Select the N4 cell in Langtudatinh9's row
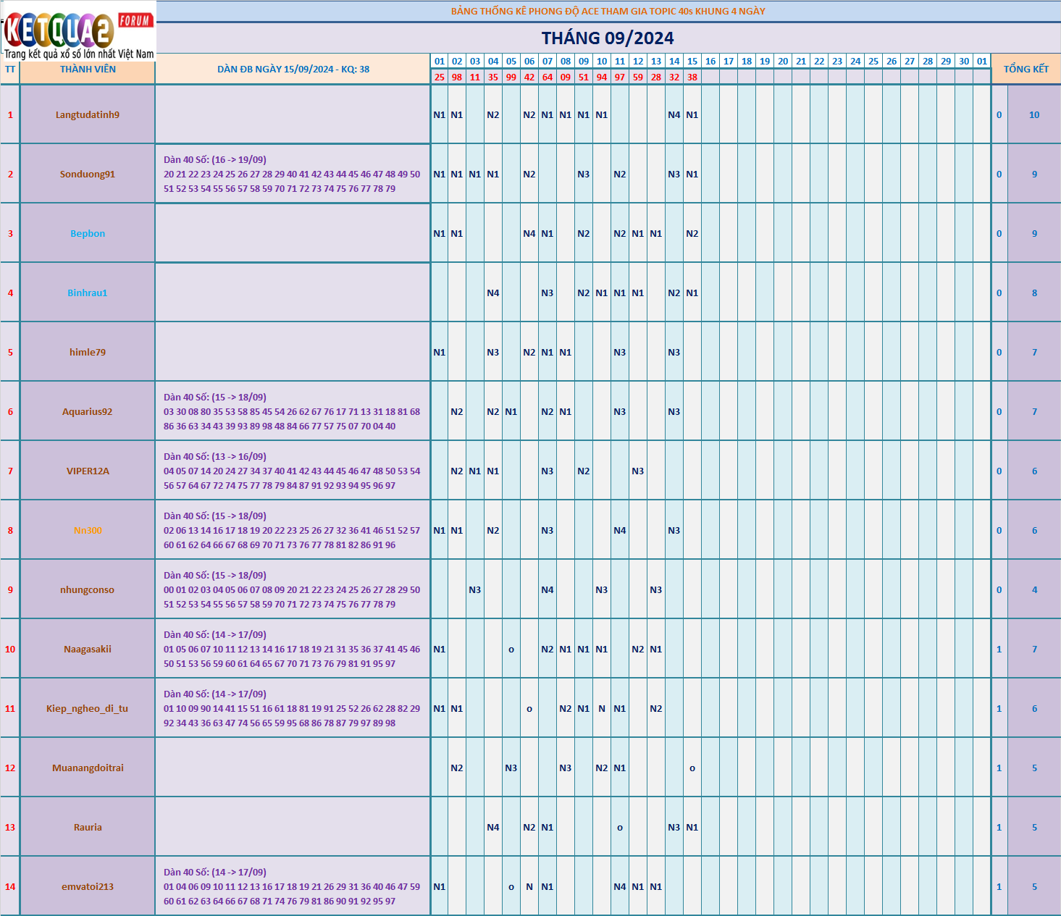Viewport: 1061px width, 916px height. [x=674, y=115]
